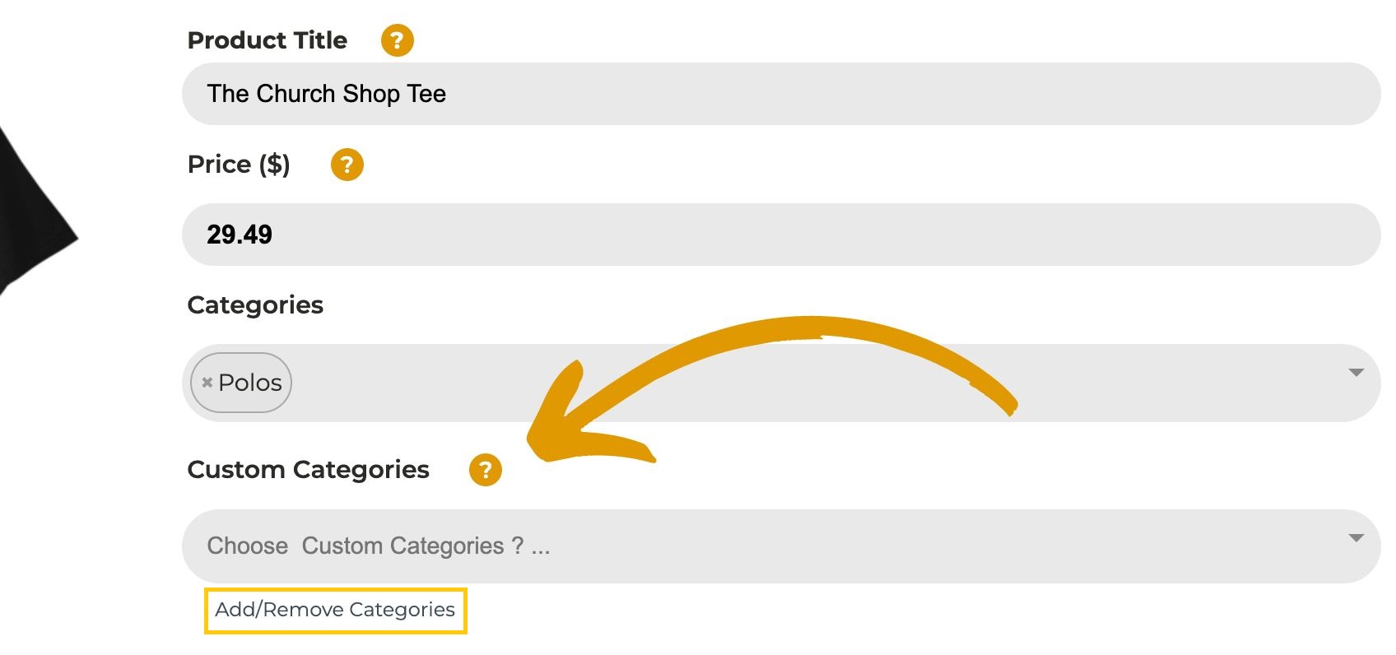Click into the Price input field
This screenshot has width=1396, height=655.
point(780,235)
